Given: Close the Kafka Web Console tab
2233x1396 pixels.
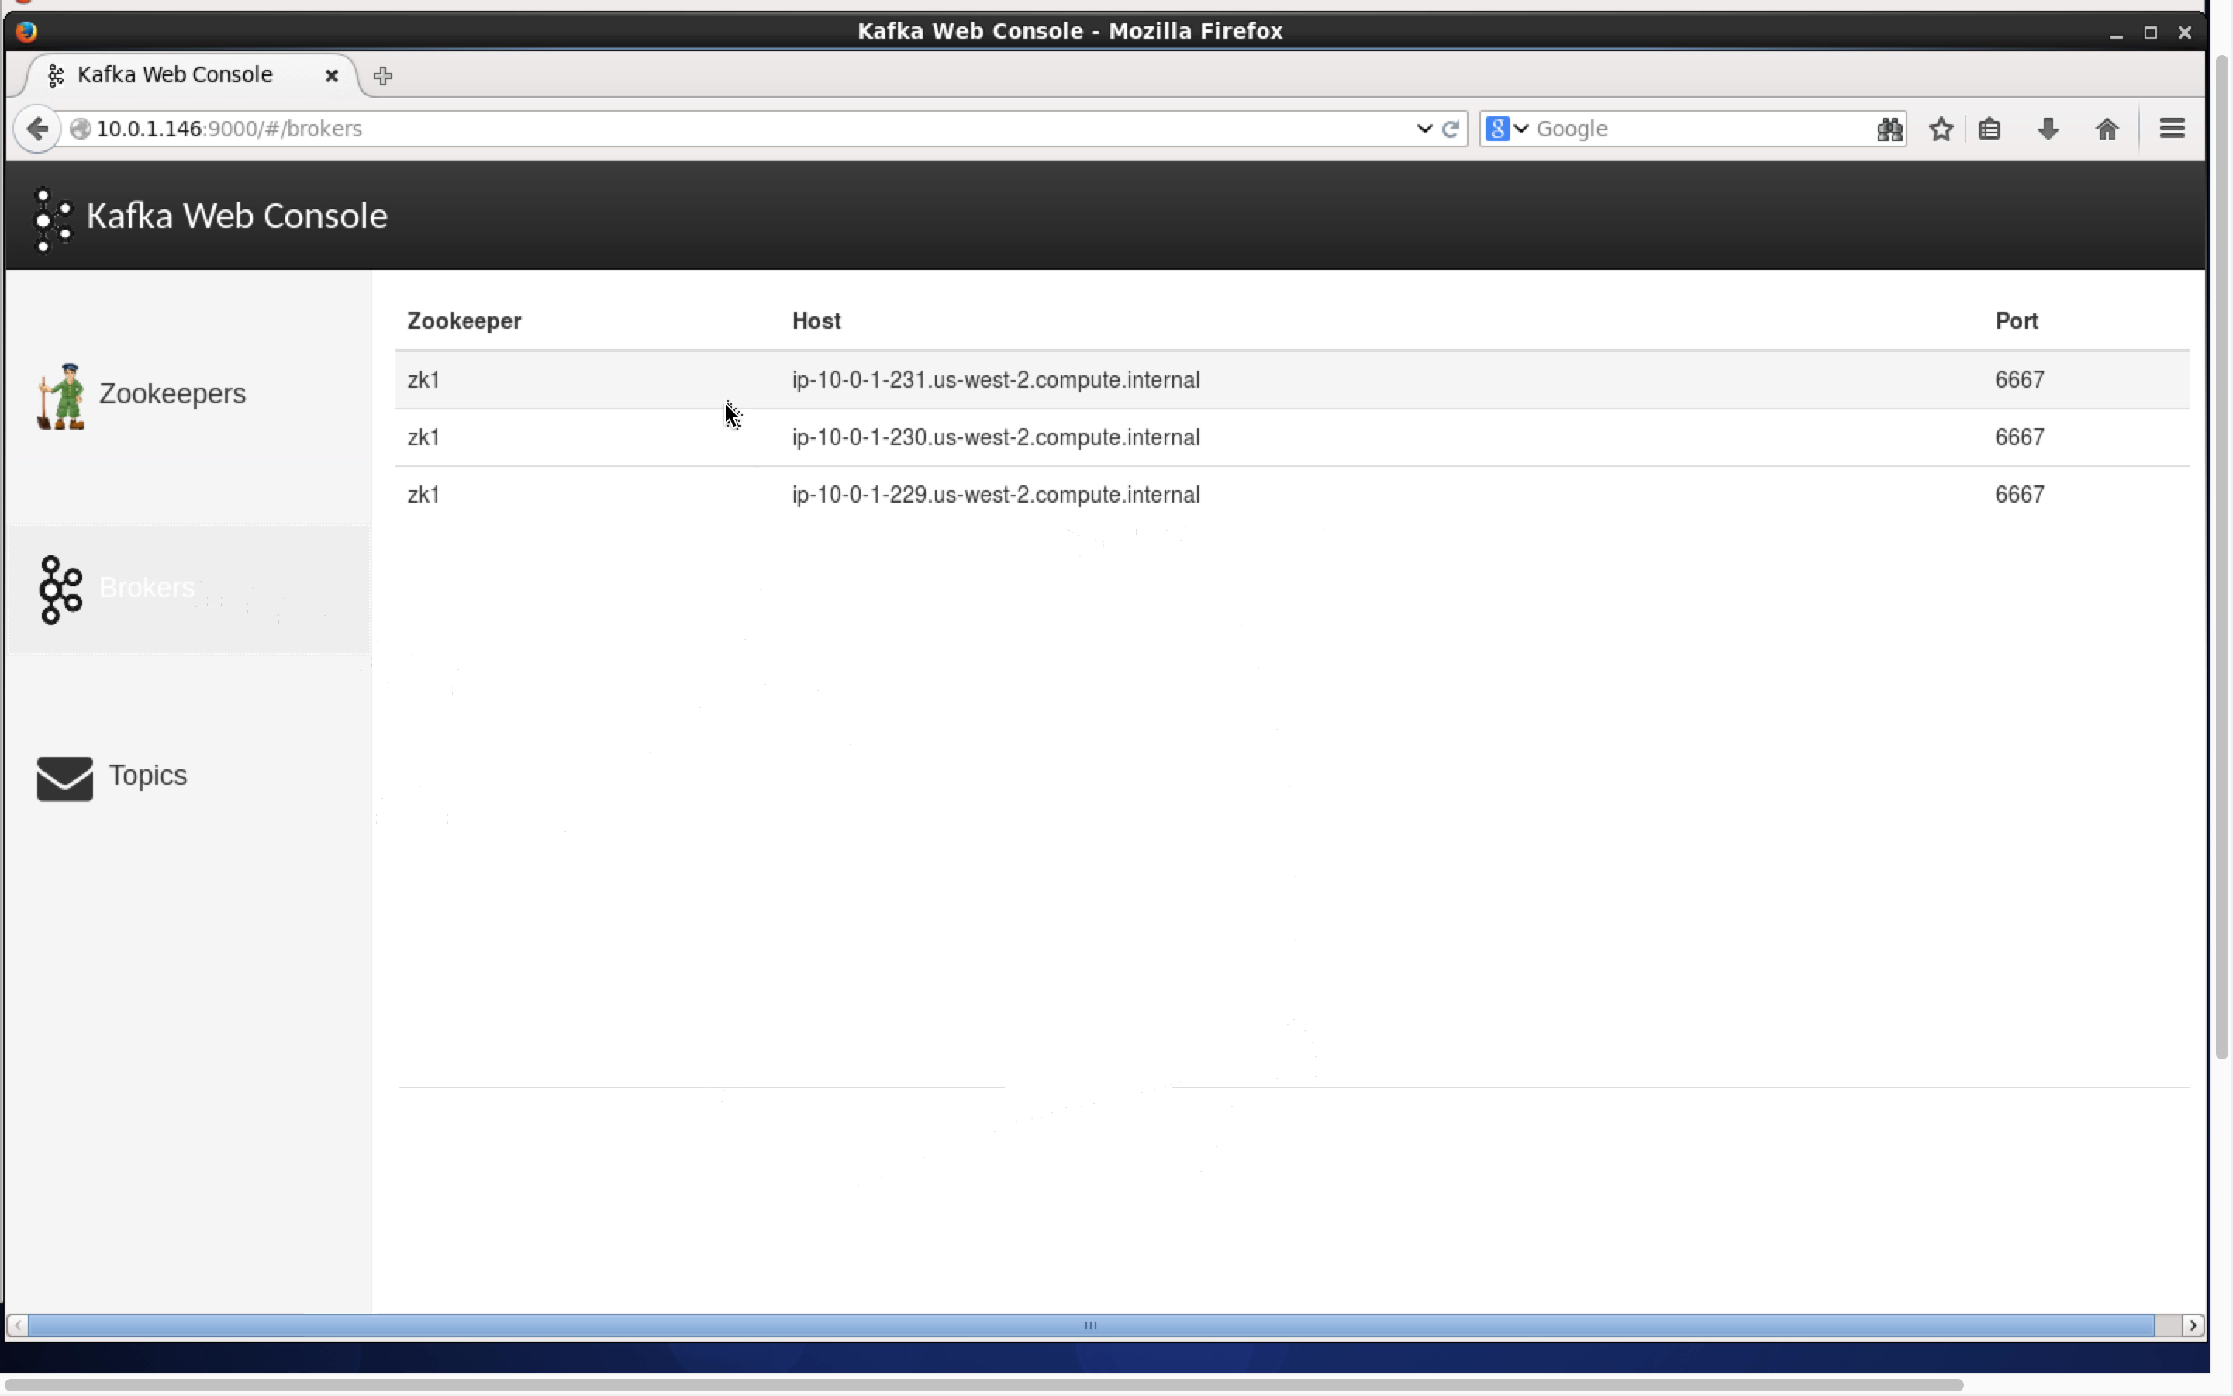Looking at the screenshot, I should (x=331, y=76).
